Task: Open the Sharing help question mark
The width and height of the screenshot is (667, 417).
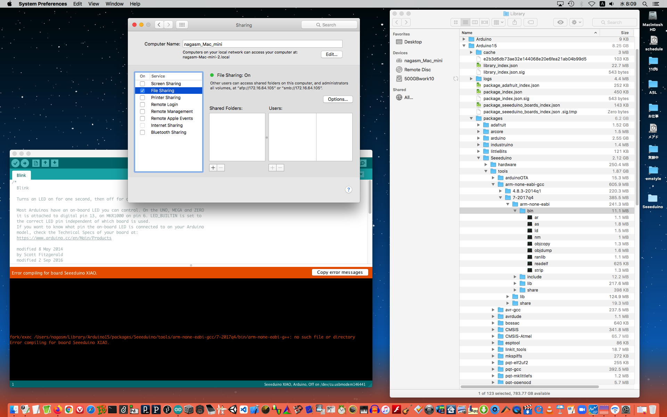Action: point(348,189)
